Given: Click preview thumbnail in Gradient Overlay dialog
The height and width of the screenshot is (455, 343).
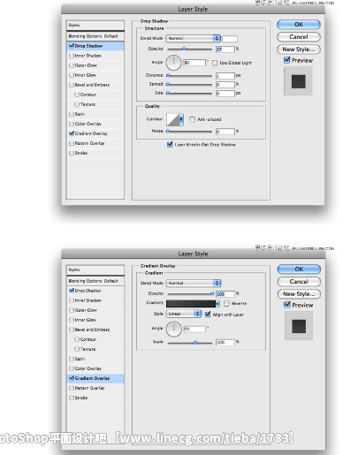Looking at the screenshot, I should coord(299,326).
